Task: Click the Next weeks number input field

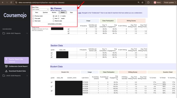Action: [59, 19]
